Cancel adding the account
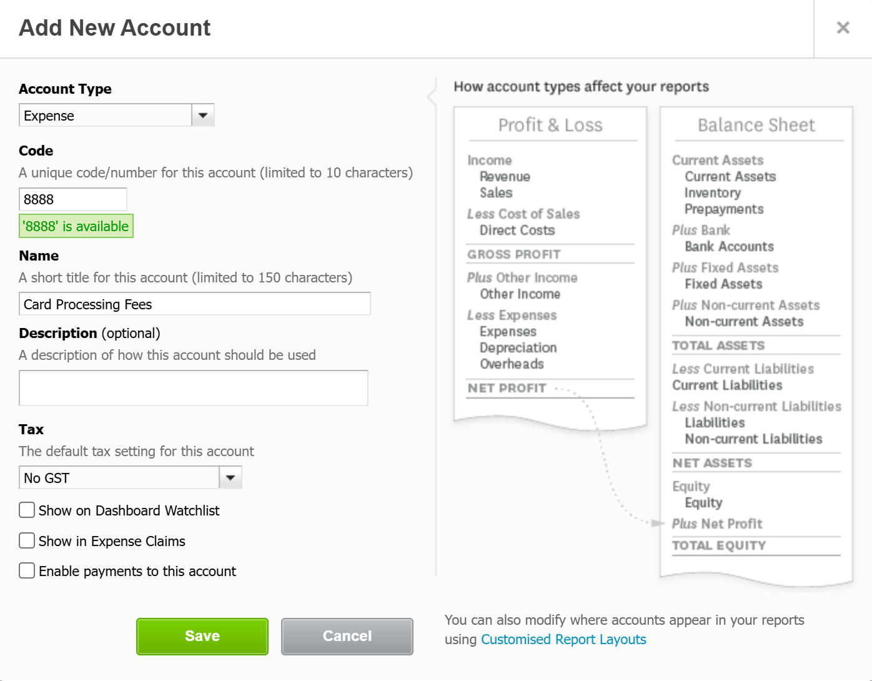The width and height of the screenshot is (872, 681). pyautogui.click(x=347, y=636)
